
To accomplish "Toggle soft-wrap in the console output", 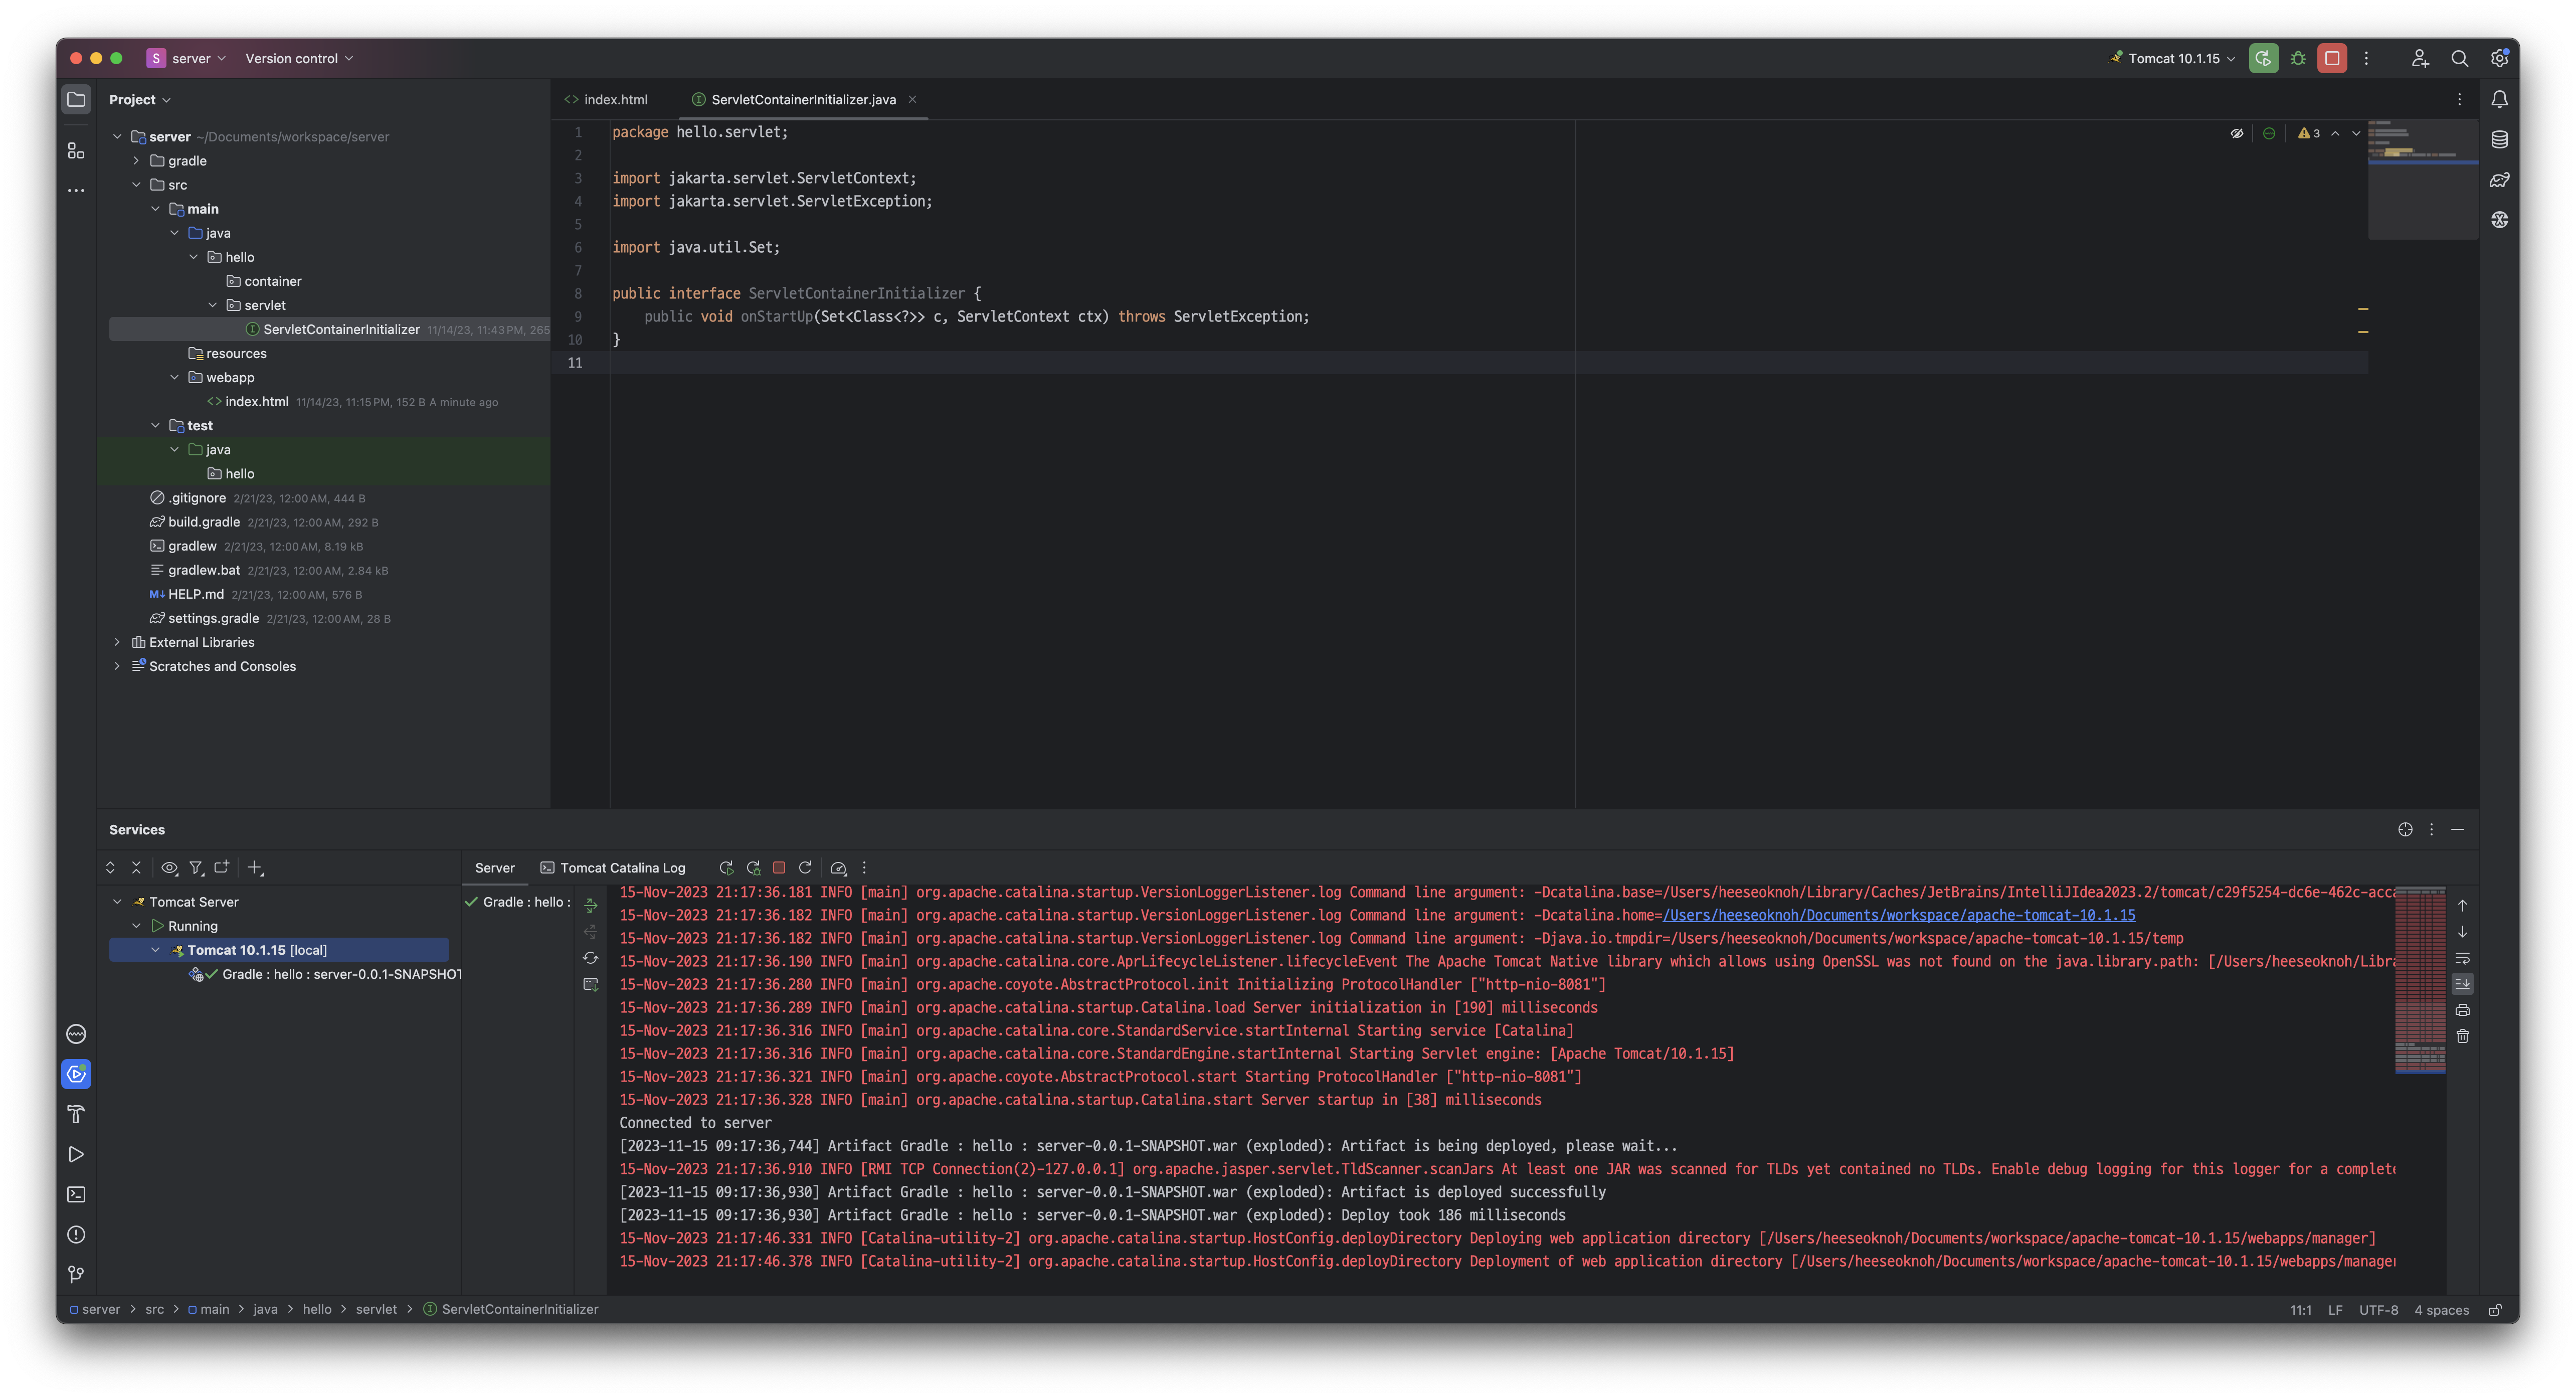I will click(2463, 958).
